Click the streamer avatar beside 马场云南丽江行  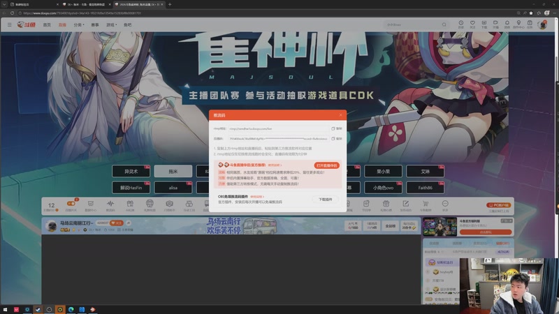pyautogui.click(x=51, y=225)
